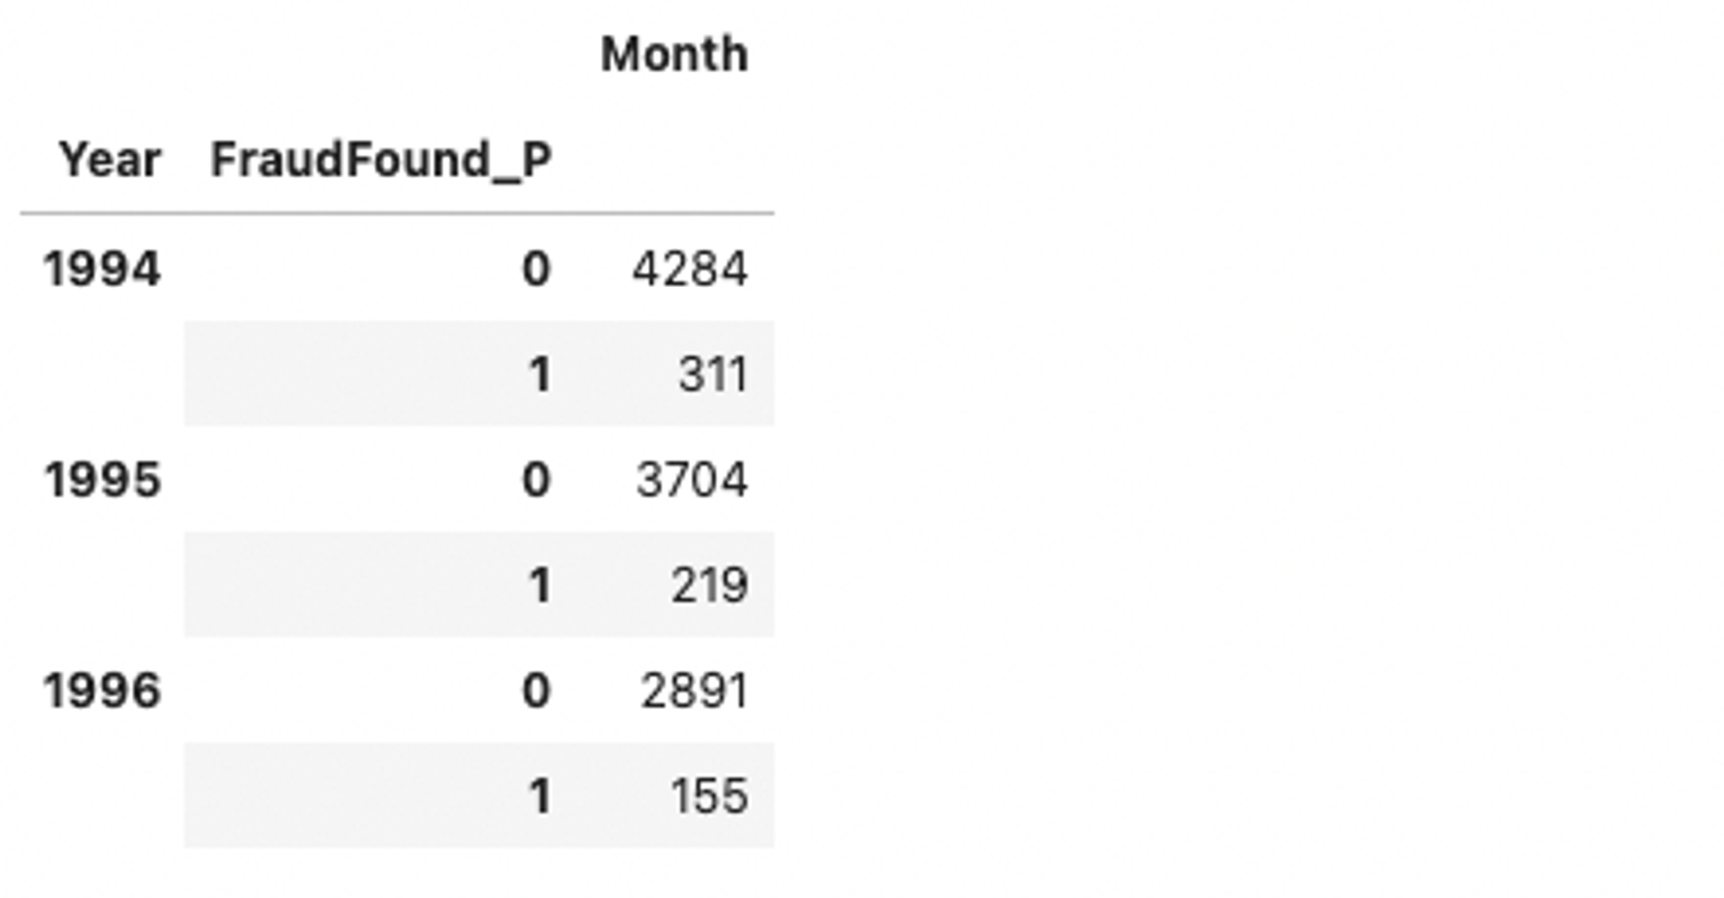Screen dimensions: 1724x898
Task: Select FraudFound_P 0 label for 1994
Action: pos(536,269)
